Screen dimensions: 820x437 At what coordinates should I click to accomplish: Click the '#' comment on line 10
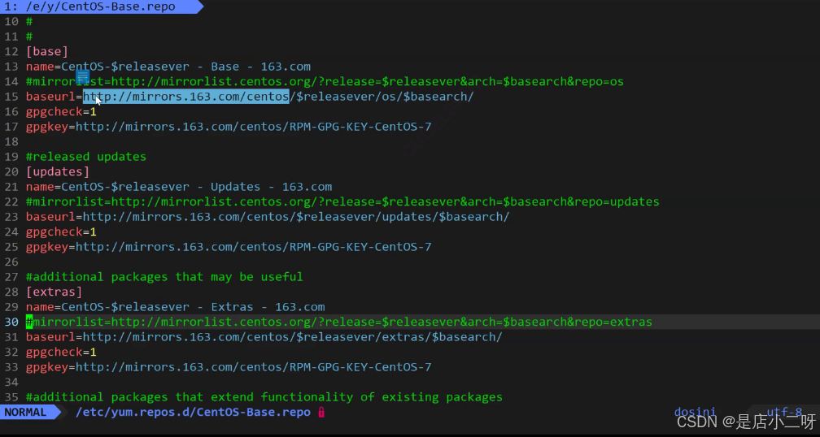pyautogui.click(x=29, y=22)
